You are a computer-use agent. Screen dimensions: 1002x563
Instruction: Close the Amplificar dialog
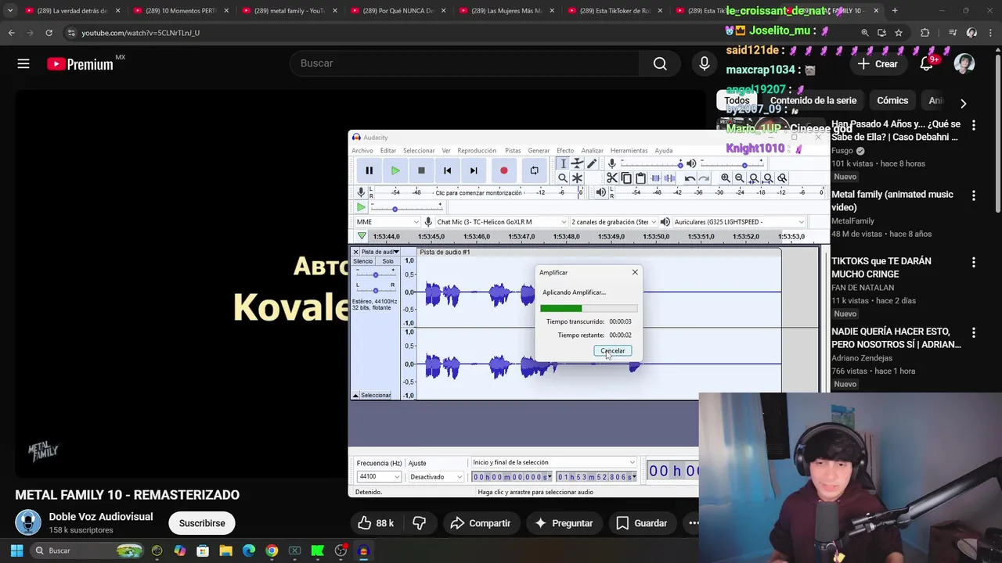coord(635,272)
